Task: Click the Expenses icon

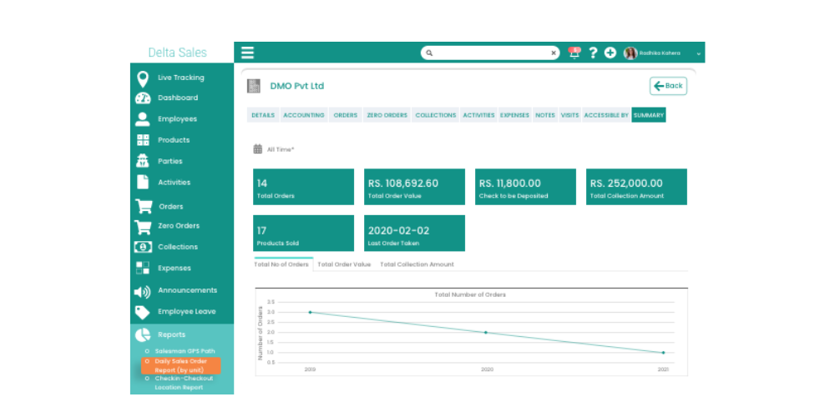Action: (143, 268)
